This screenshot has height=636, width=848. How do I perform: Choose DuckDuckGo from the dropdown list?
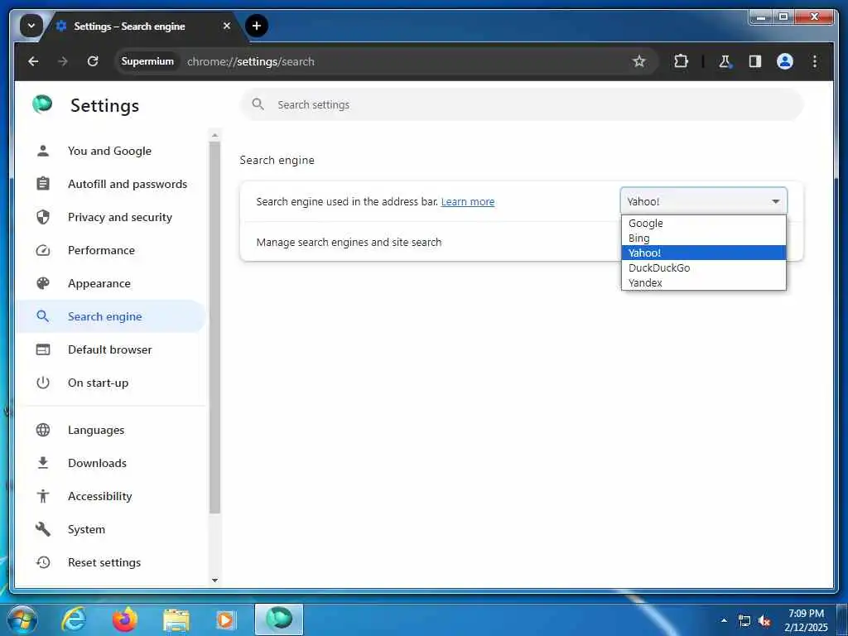point(704,267)
